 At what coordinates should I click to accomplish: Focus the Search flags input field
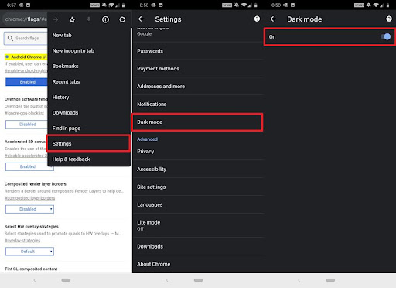(x=26, y=38)
